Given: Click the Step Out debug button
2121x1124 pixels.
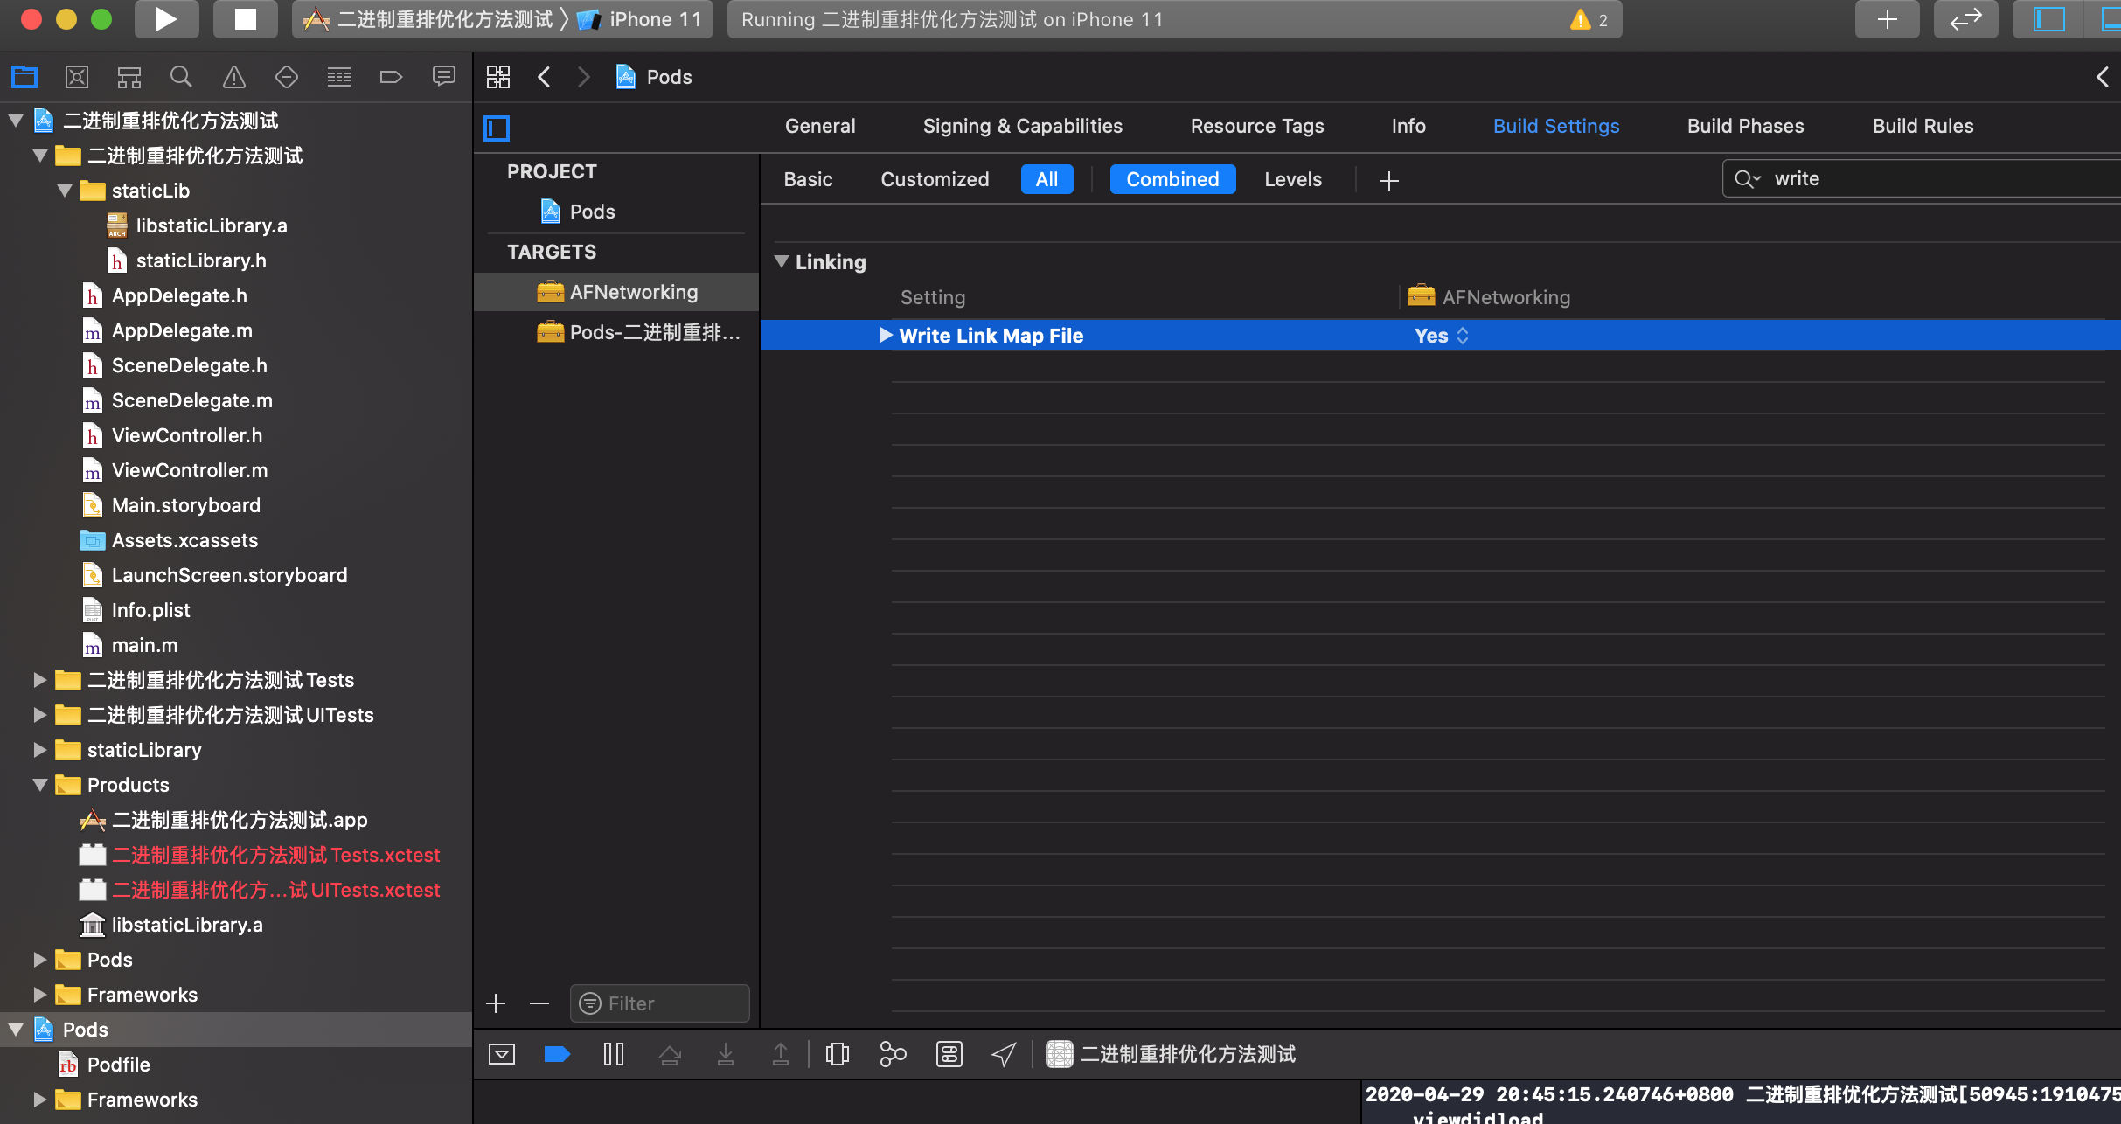Looking at the screenshot, I should [781, 1054].
